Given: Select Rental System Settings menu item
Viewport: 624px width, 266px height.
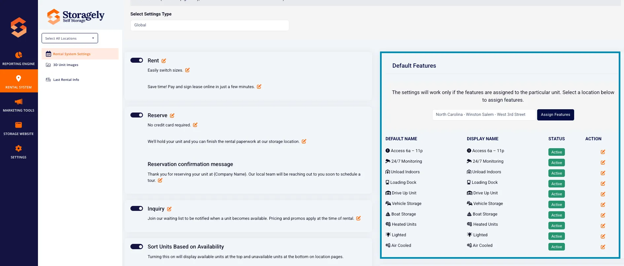Looking at the screenshot, I should 80,54.
